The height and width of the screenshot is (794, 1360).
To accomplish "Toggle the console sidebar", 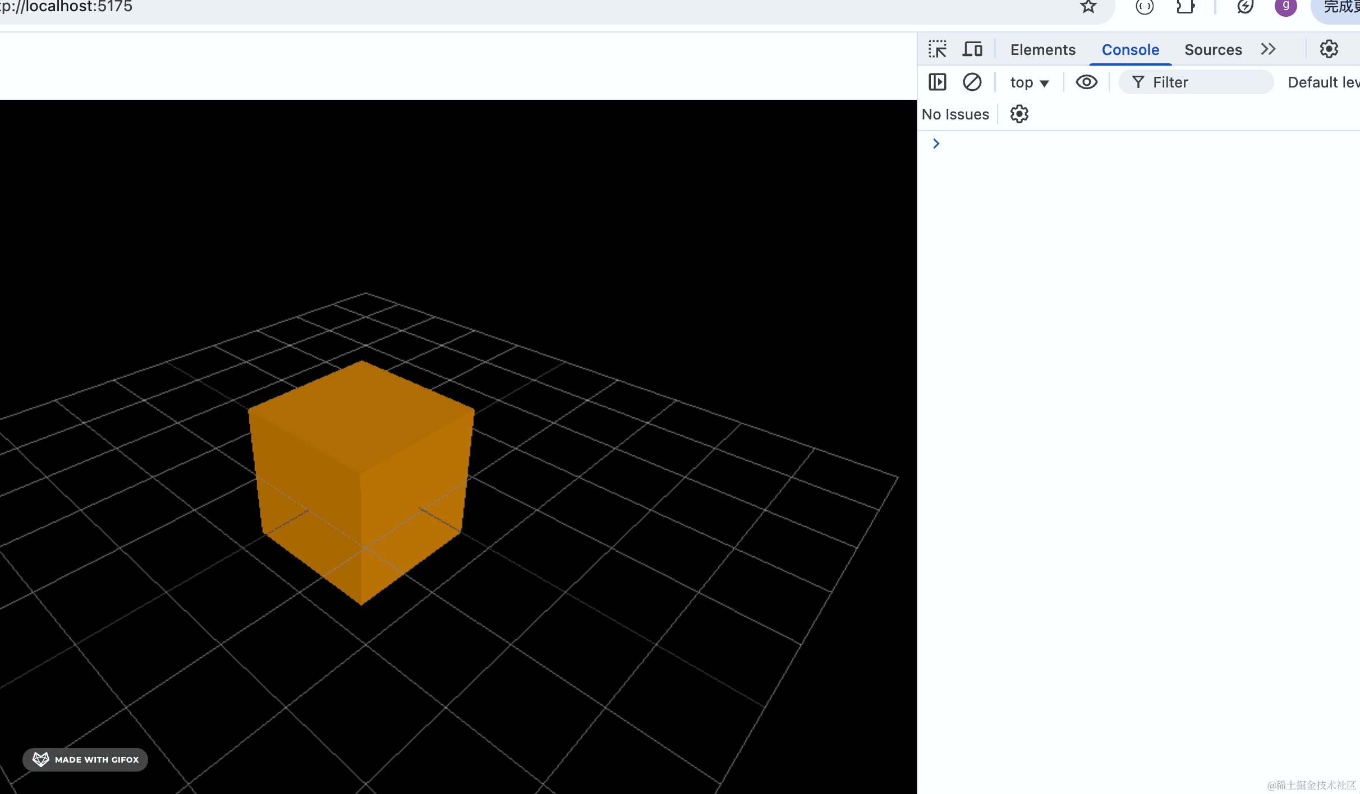I will click(937, 82).
